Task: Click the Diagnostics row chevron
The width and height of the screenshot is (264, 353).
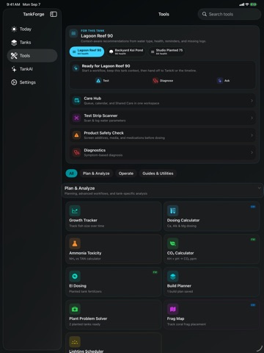Action: coord(252,152)
